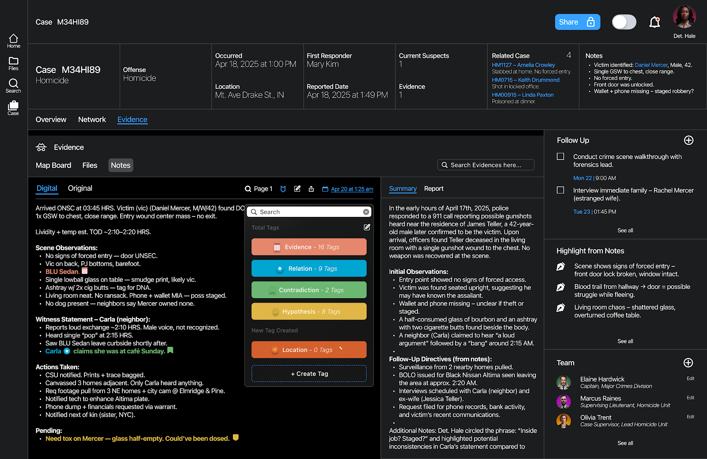Open Det. Hale profile avatar

tap(684, 17)
